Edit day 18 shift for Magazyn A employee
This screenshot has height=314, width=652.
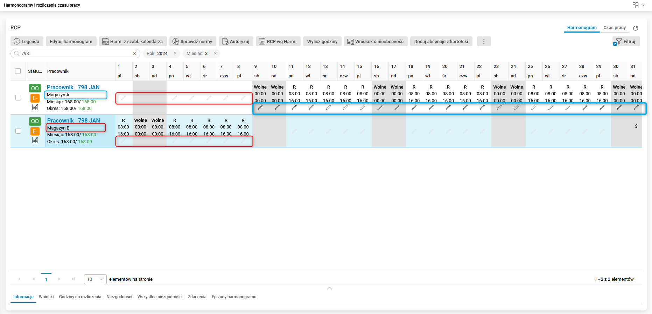pos(414,108)
